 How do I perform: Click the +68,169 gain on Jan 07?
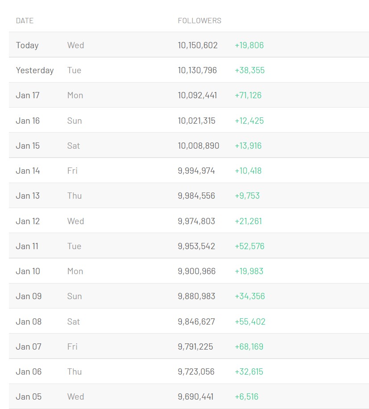coord(249,346)
